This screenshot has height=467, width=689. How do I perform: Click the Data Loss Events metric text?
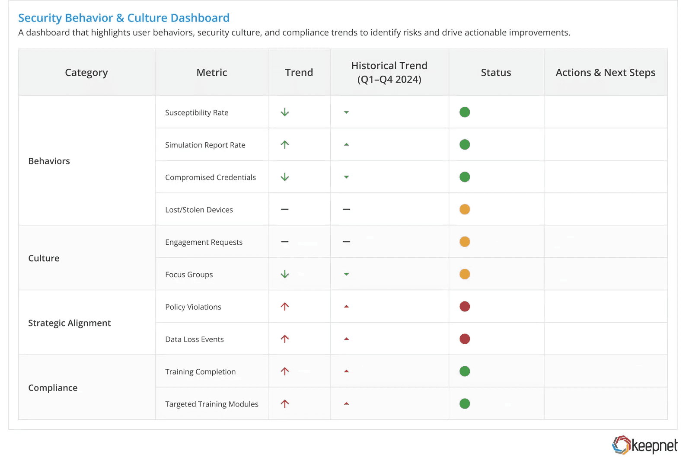point(195,339)
